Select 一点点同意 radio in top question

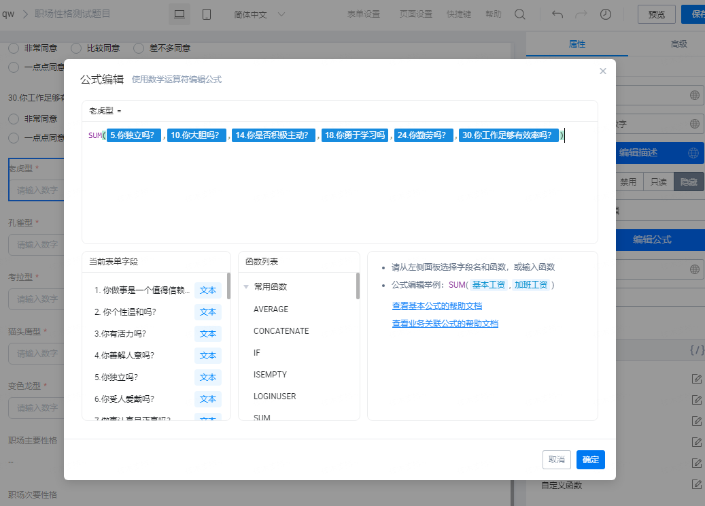point(14,67)
